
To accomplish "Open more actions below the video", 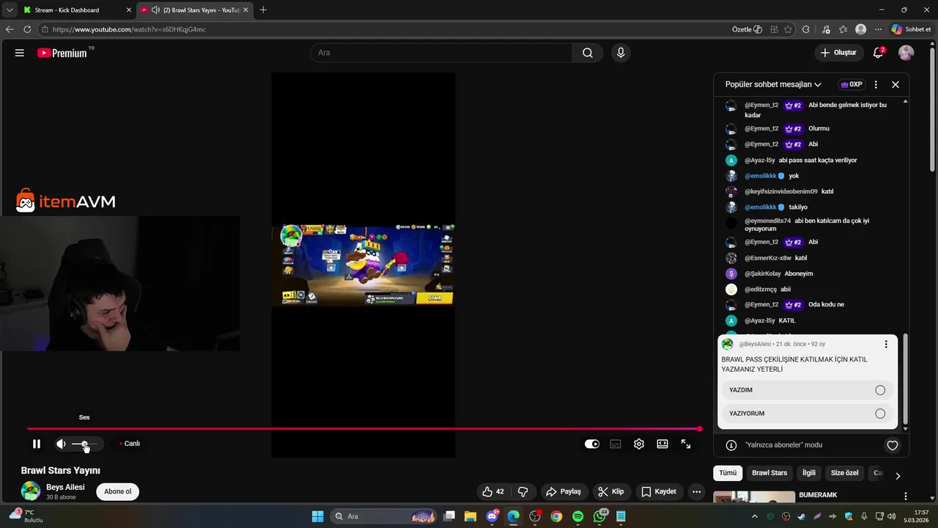I will (x=697, y=491).
